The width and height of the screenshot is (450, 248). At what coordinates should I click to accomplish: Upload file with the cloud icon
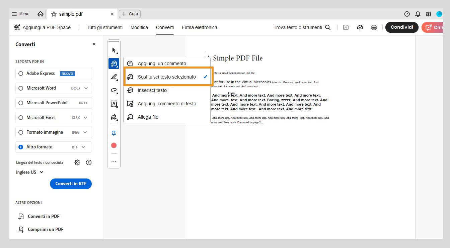coord(360,27)
